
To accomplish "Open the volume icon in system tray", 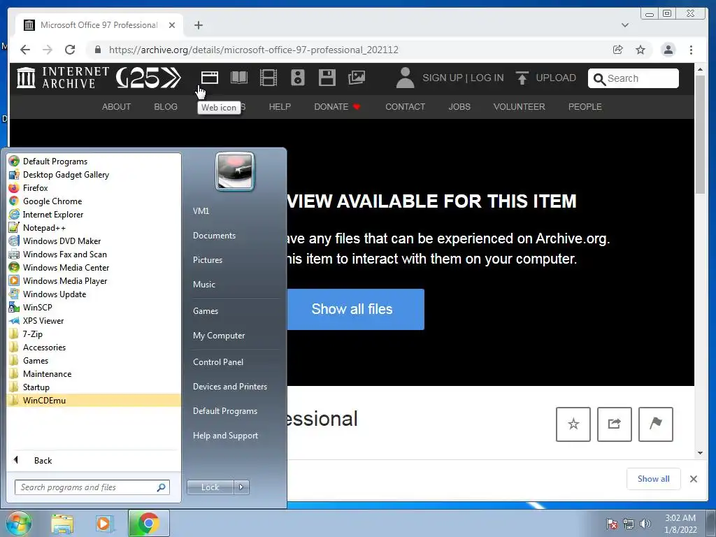I will (645, 524).
